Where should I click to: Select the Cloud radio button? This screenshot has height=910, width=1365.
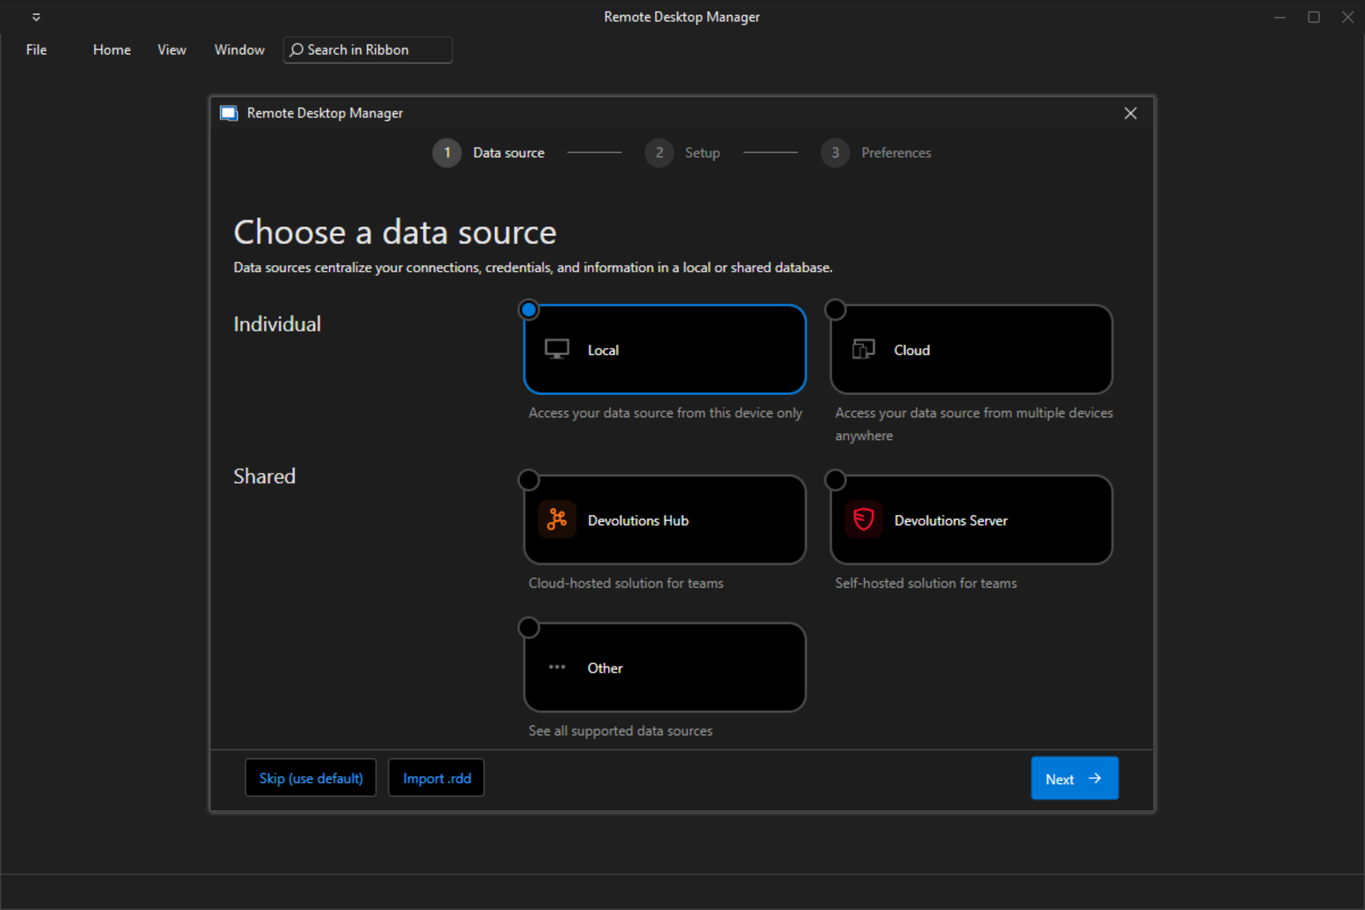tap(835, 310)
